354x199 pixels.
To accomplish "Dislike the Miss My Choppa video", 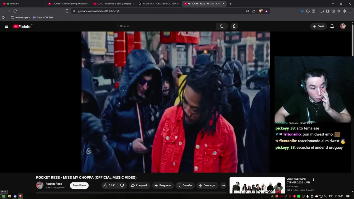I will click(122, 185).
